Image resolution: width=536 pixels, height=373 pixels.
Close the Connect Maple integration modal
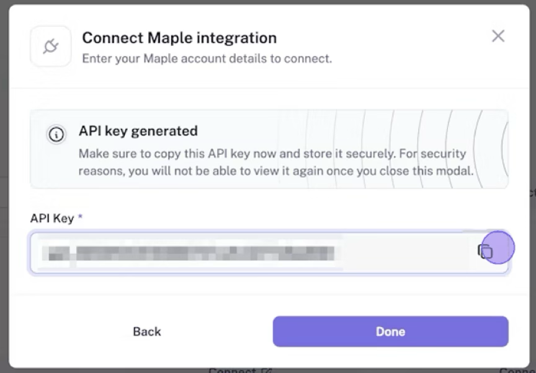coord(498,36)
